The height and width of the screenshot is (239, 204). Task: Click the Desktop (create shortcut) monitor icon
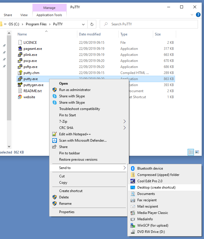coord(133,187)
